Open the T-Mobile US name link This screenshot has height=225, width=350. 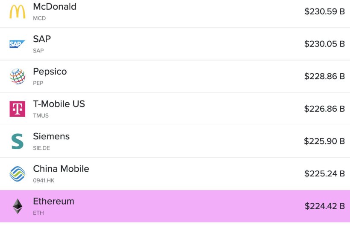pos(59,104)
